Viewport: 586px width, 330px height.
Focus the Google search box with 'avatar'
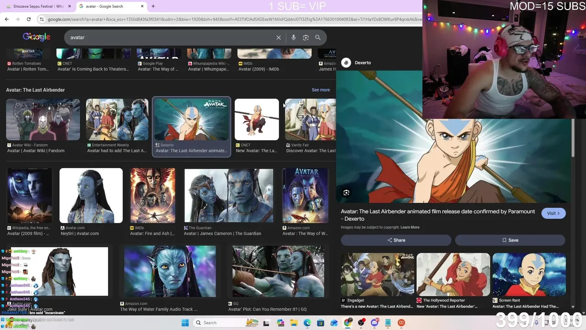click(170, 38)
